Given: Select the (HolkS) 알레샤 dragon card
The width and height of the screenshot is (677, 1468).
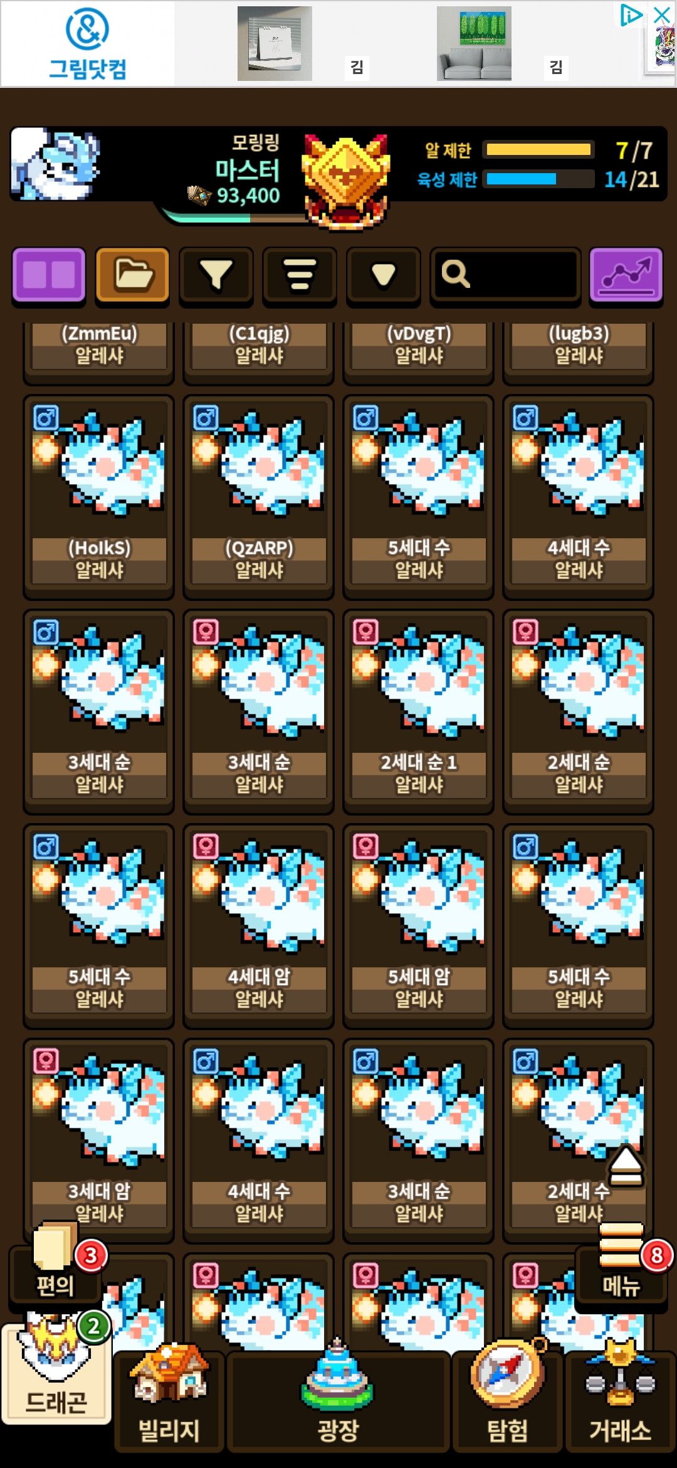Looking at the screenshot, I should (99, 497).
